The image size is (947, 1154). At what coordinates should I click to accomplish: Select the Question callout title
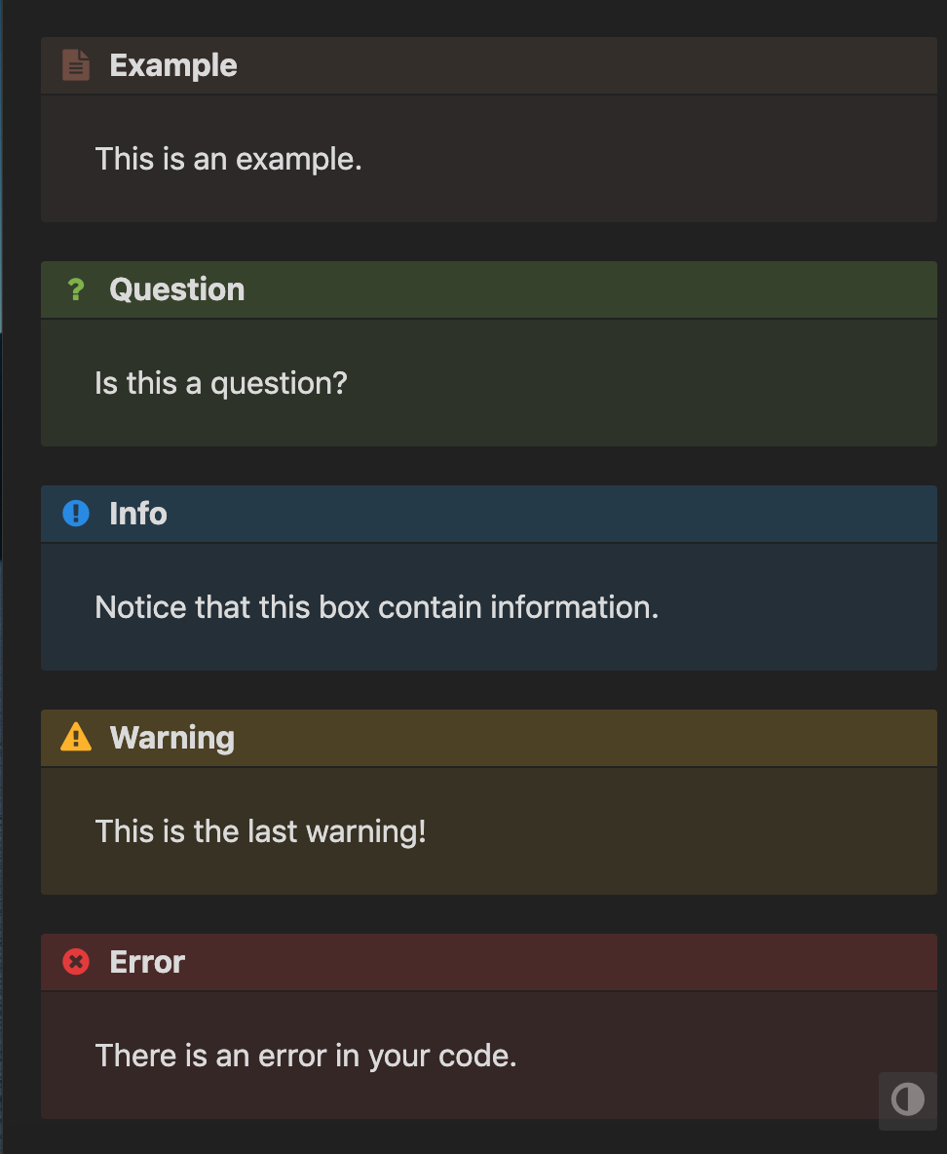click(x=176, y=290)
